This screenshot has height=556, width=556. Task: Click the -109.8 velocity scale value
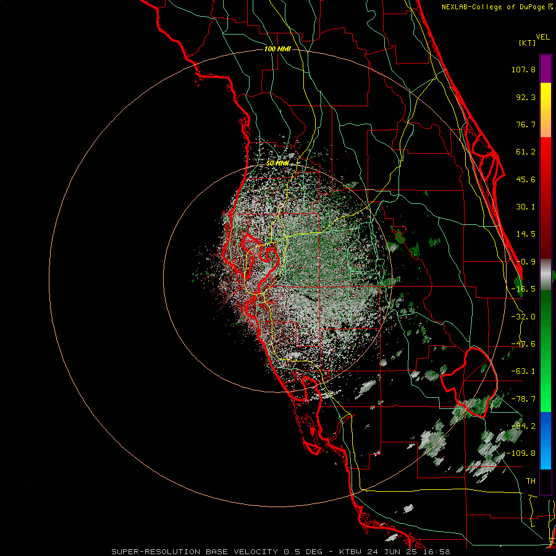pos(521,453)
